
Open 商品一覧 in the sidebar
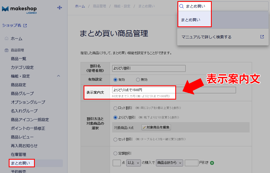point(19,59)
